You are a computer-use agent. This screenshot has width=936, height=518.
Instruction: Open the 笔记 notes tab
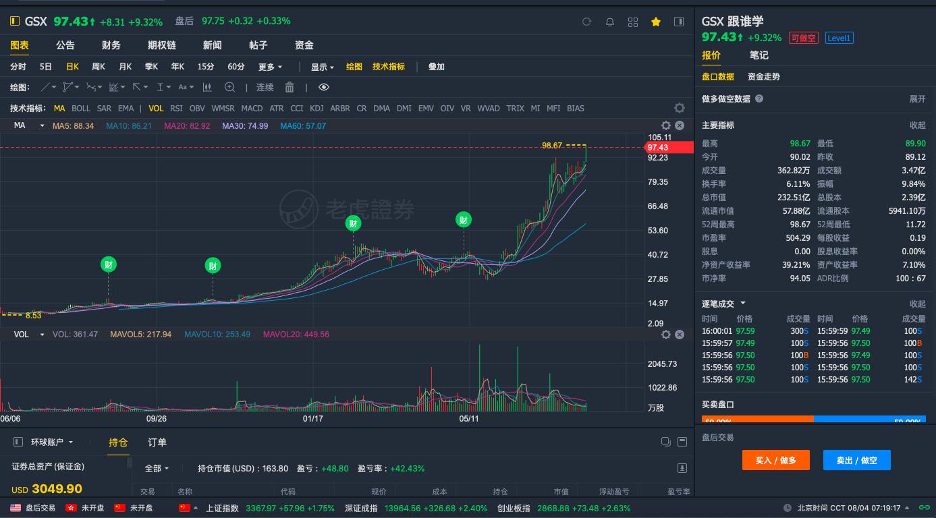(x=759, y=55)
